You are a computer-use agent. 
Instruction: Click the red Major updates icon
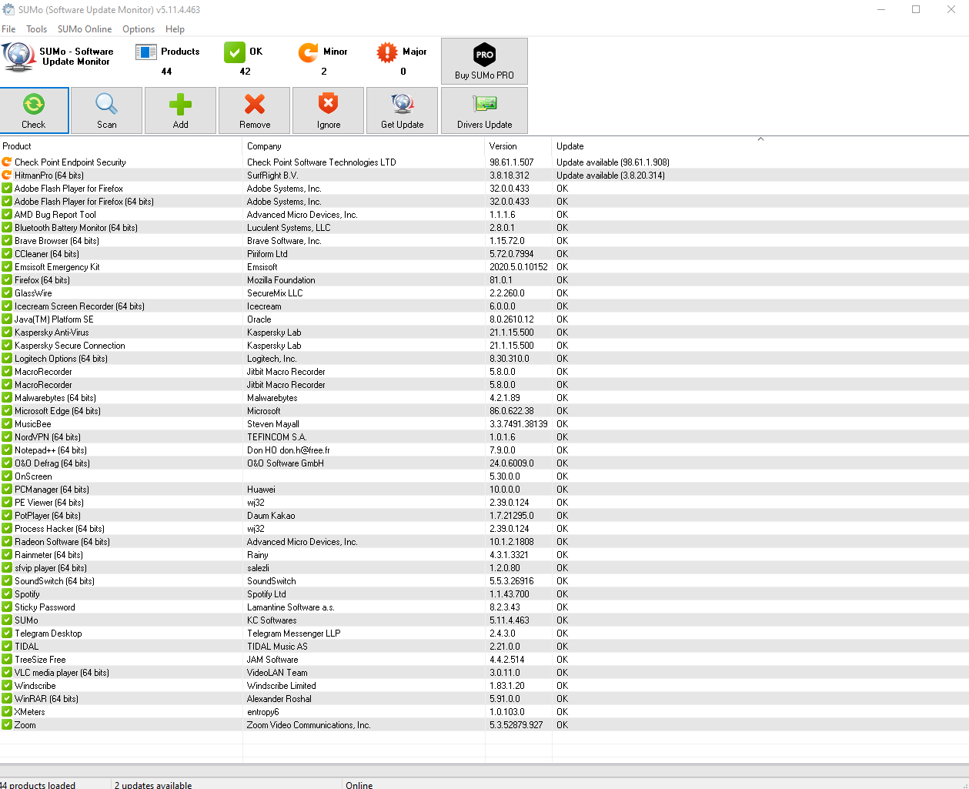click(x=387, y=52)
